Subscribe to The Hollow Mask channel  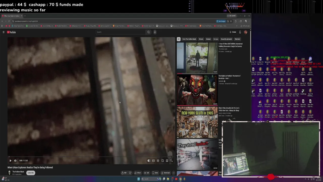(x=31, y=173)
